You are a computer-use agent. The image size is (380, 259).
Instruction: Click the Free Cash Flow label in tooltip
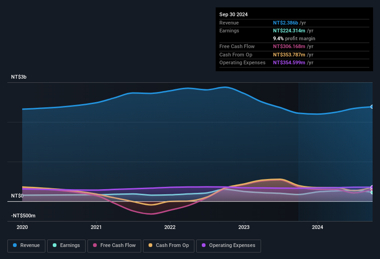pos(237,46)
